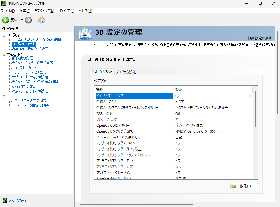Viewport: 280px width, 207px height.
Task: Open デスクトップのサイズと位置の調整
Action: [35, 82]
